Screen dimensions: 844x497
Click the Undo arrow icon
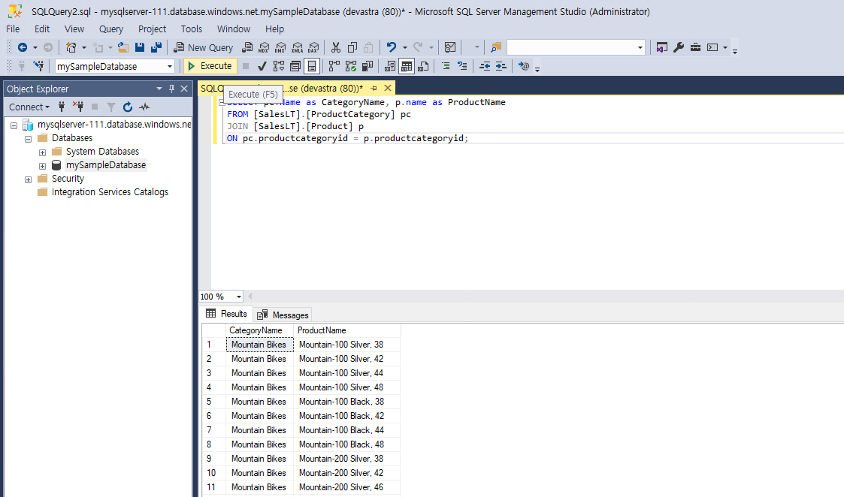point(392,47)
